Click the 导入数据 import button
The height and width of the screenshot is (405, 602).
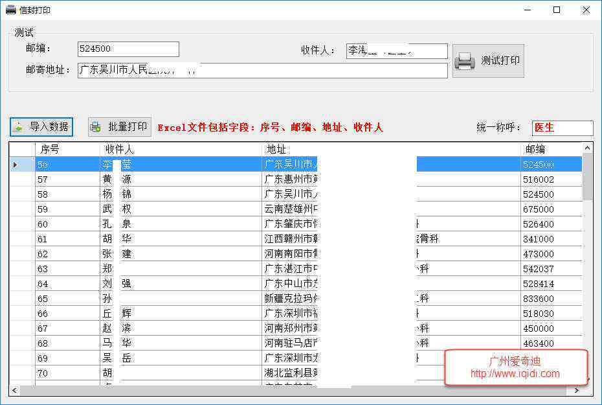pos(41,127)
